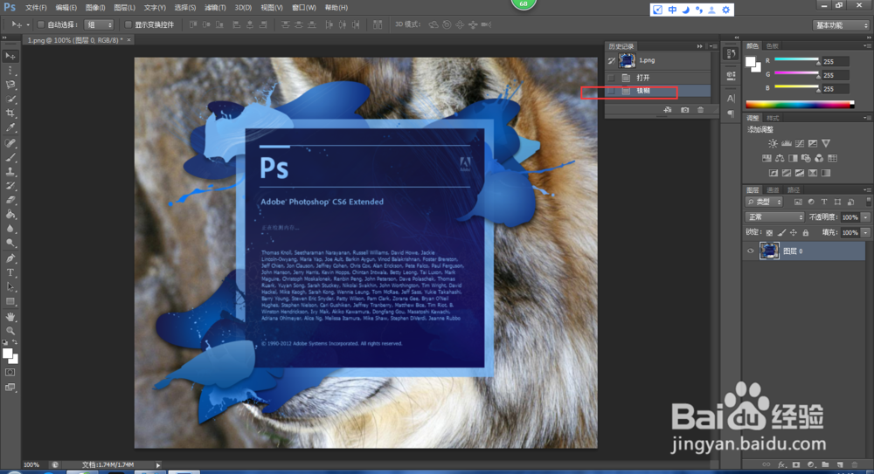Create new document from current state
This screenshot has height=474, width=874.
668,110
